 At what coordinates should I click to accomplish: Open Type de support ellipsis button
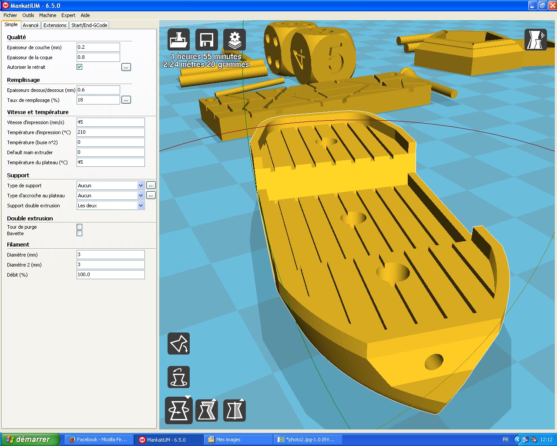151,185
